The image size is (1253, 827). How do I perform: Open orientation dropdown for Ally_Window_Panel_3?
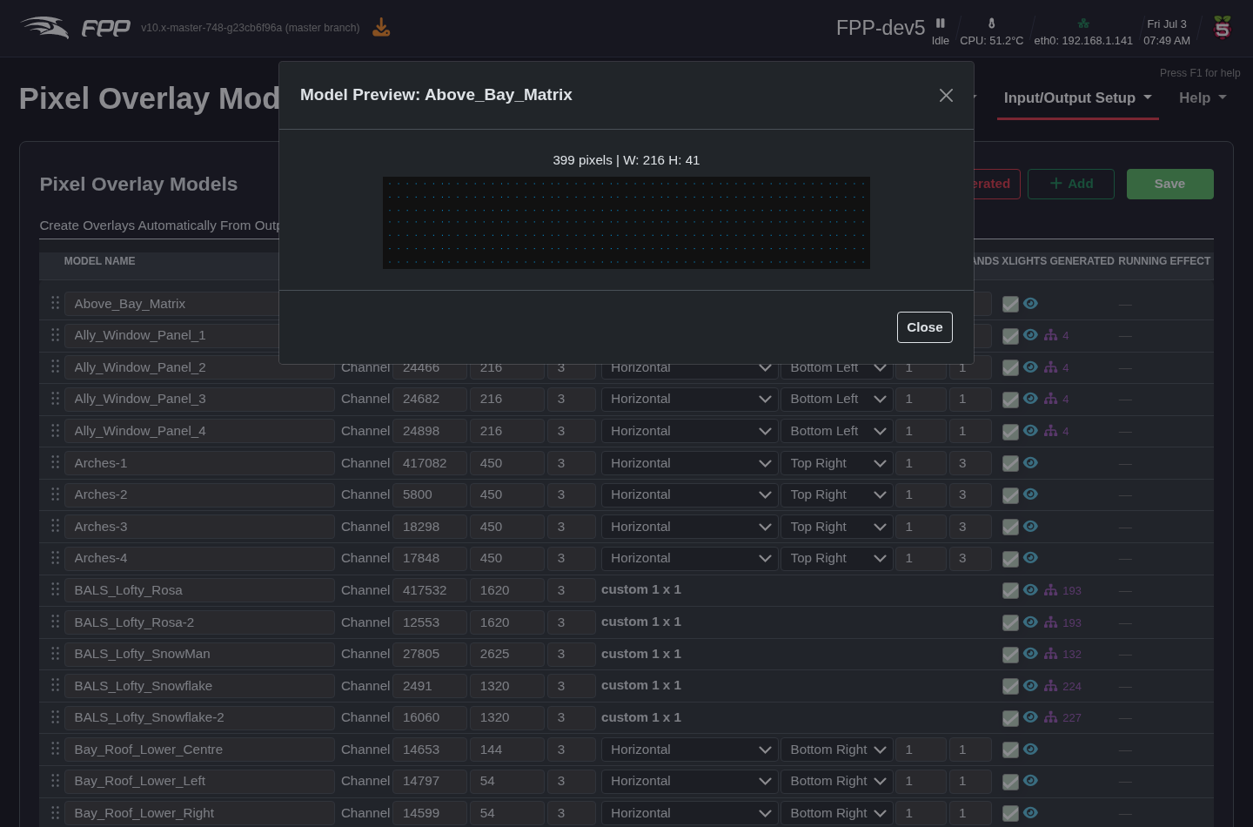tap(689, 399)
